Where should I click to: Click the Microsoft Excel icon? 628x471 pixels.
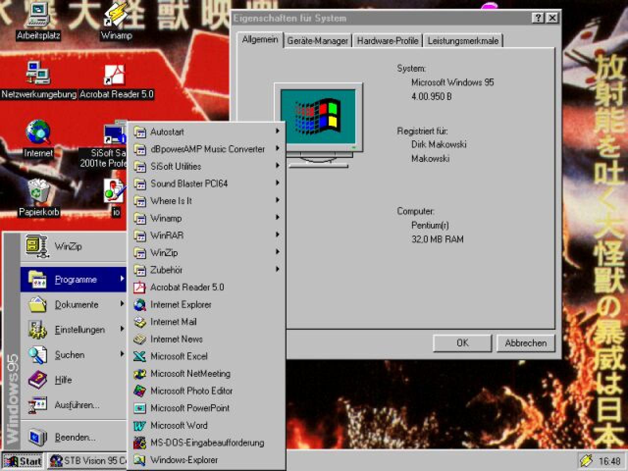click(140, 356)
